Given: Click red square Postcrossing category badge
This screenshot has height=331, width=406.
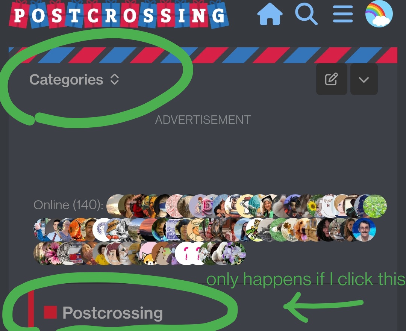Looking at the screenshot, I should click(x=50, y=312).
